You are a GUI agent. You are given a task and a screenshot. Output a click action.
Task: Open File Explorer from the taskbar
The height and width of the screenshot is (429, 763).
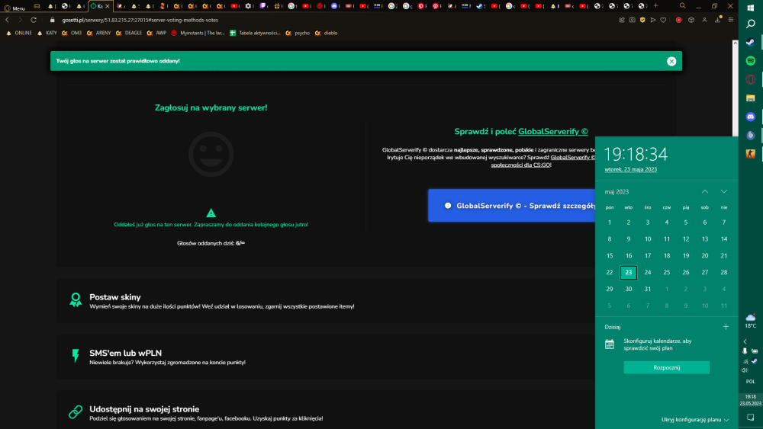tap(751, 98)
